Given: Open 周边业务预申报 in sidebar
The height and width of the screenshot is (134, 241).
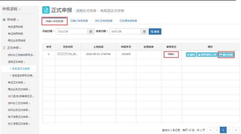Looking at the screenshot, I should (x=17, y=40).
